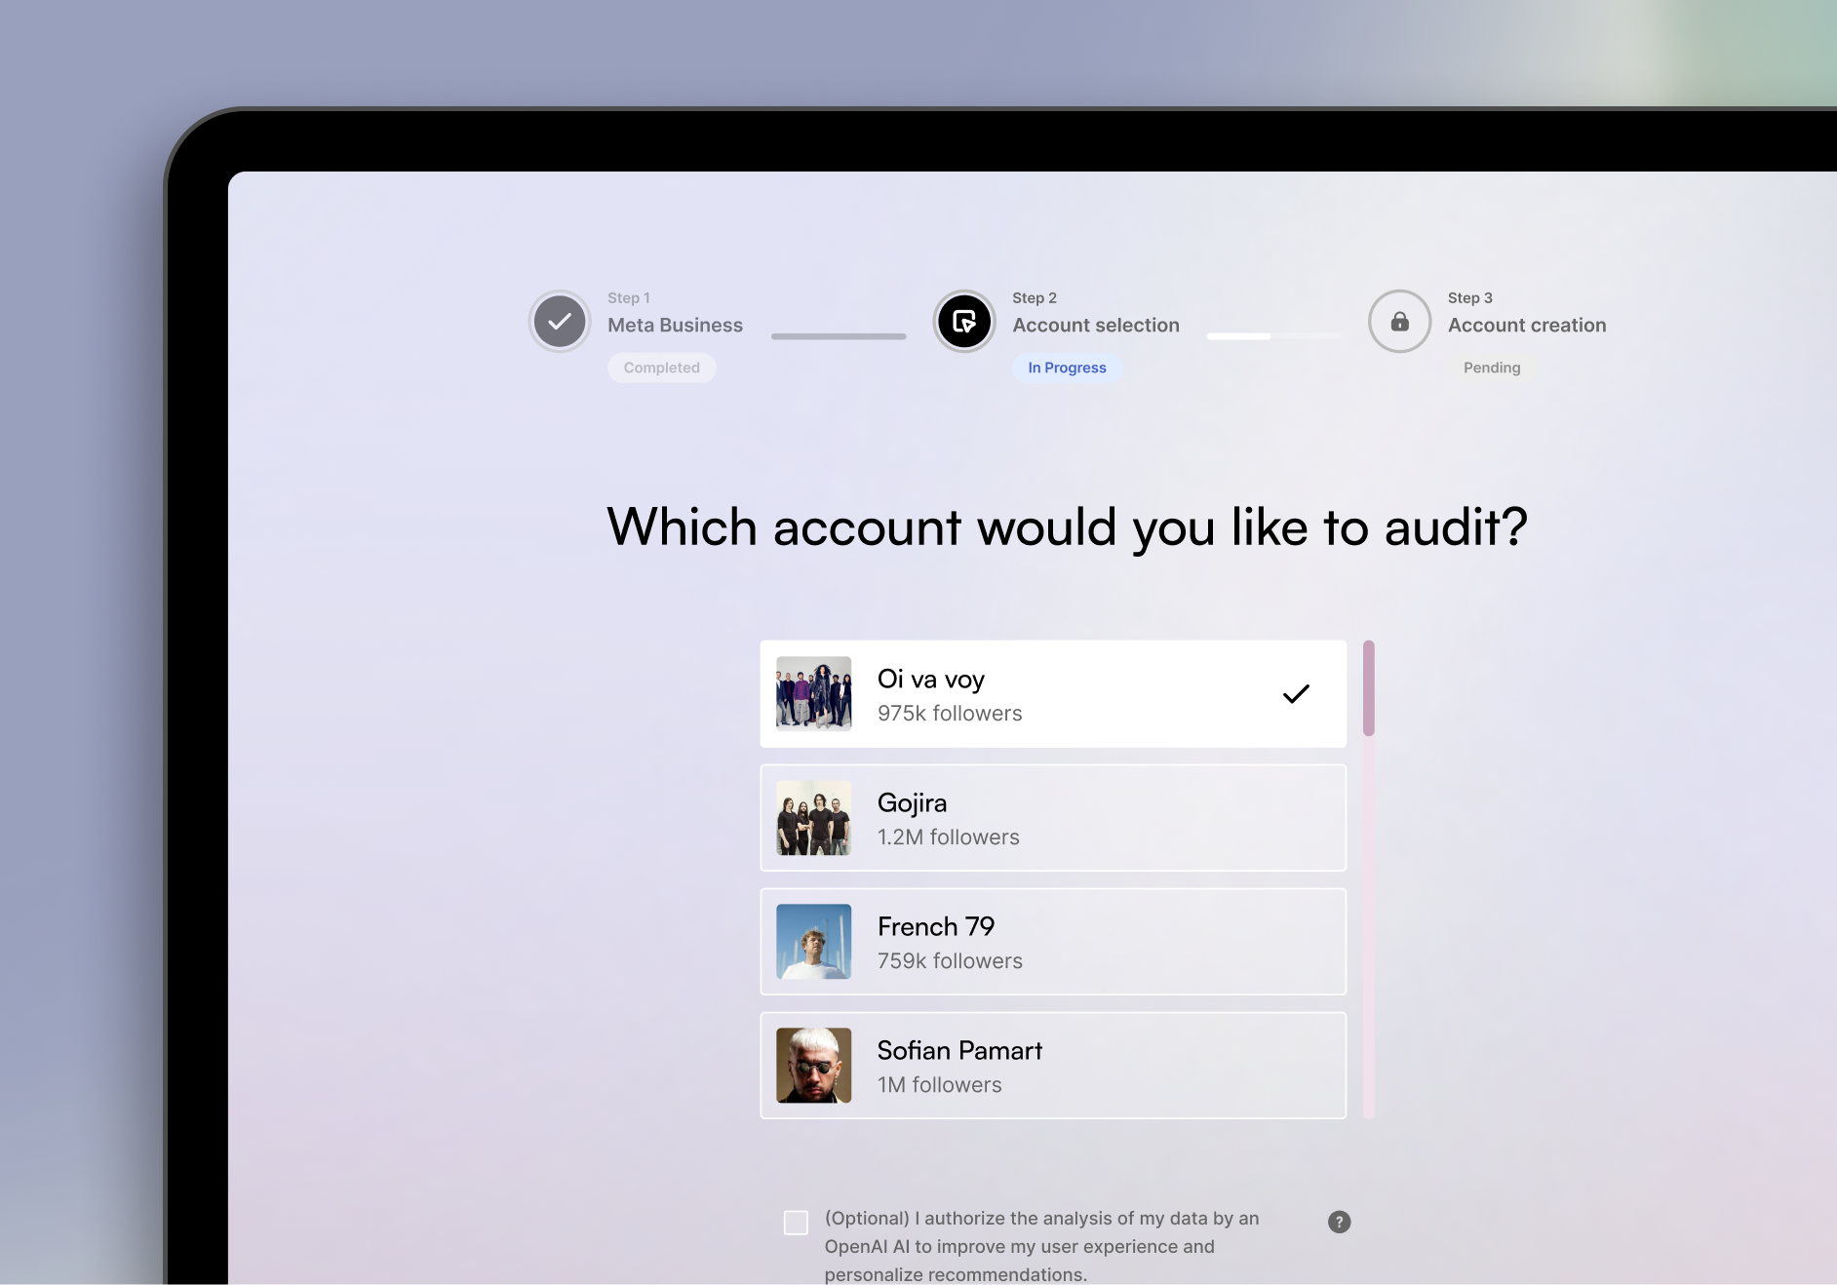Image resolution: width=1837 pixels, height=1285 pixels.
Task: Open the Account creation step
Action: pos(1526,326)
